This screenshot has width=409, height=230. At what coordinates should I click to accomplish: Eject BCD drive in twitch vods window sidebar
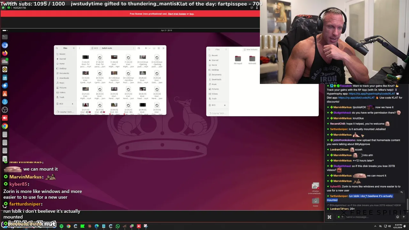pos(73,104)
